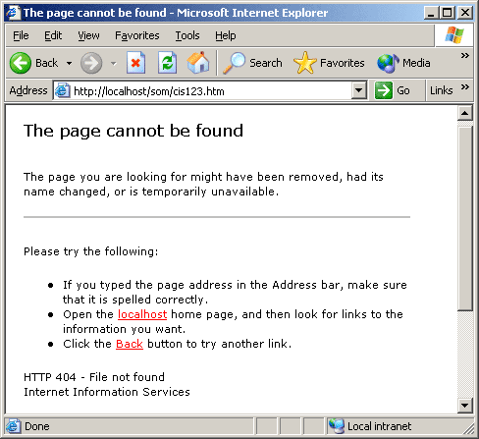
Task: Click the Internet Explorer icon in title bar
Action: (13, 13)
